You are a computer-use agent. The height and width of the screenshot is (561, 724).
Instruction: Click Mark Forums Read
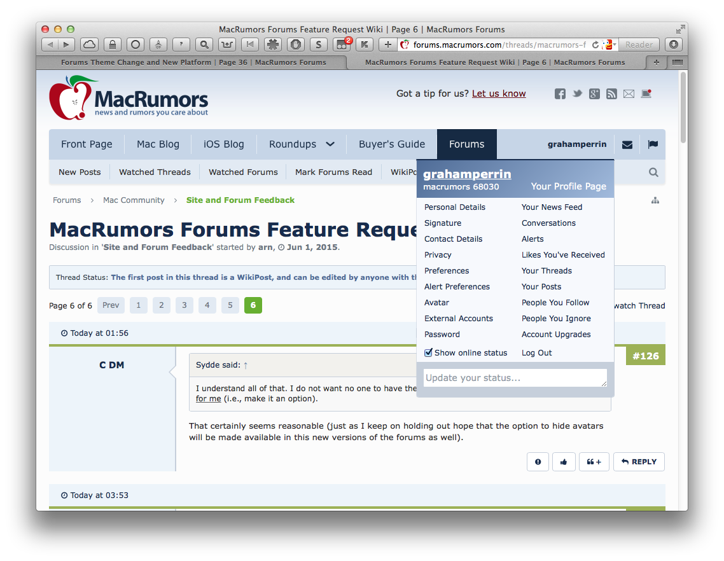(x=333, y=172)
